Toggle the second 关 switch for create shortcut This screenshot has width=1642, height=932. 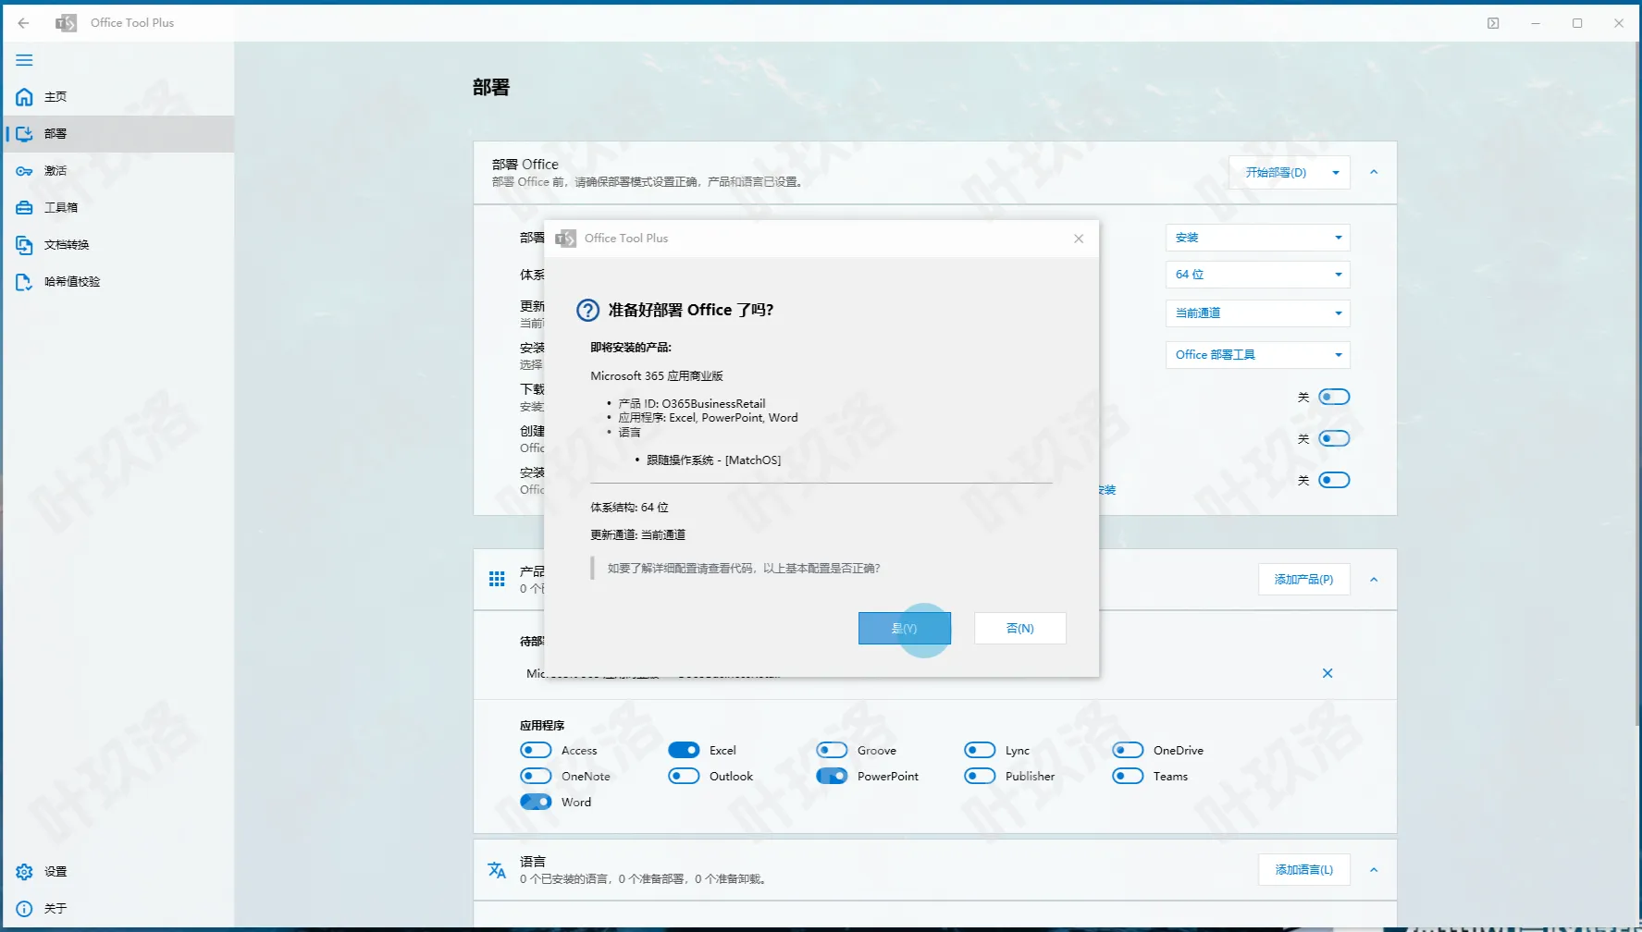click(x=1334, y=438)
